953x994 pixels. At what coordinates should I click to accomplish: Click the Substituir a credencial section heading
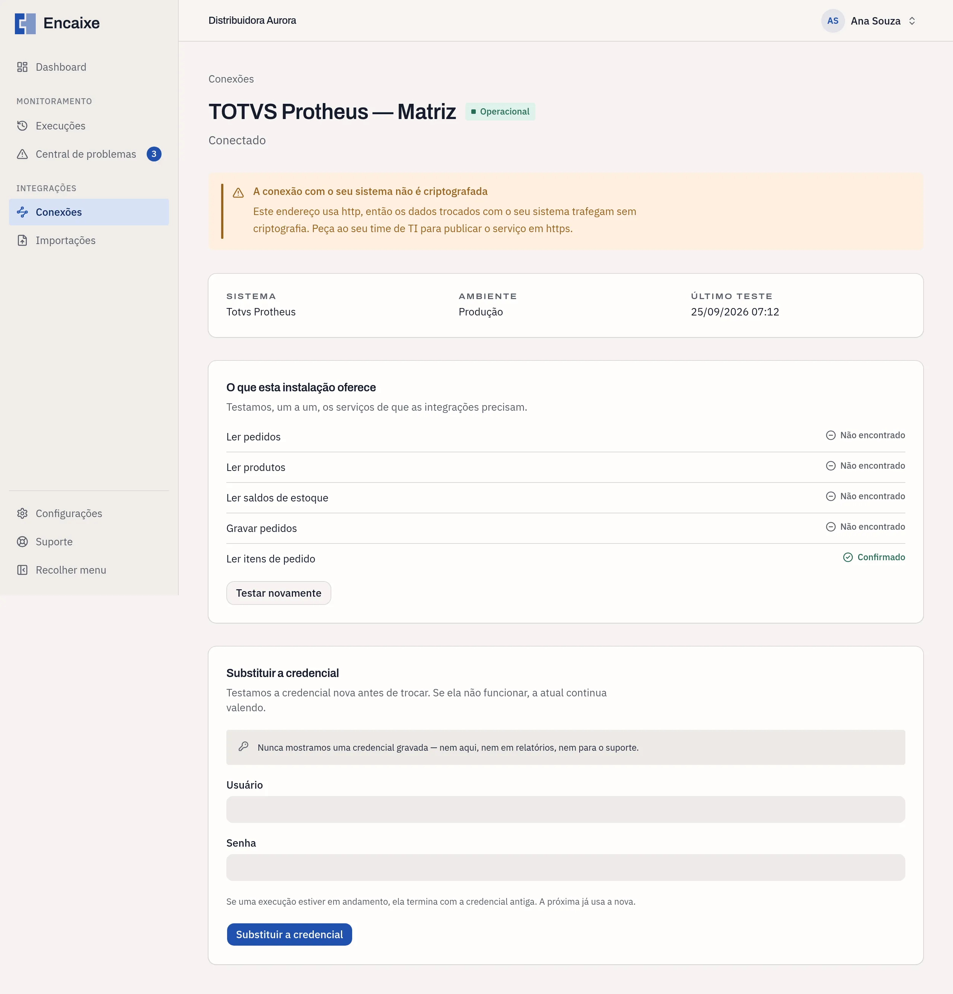(282, 673)
